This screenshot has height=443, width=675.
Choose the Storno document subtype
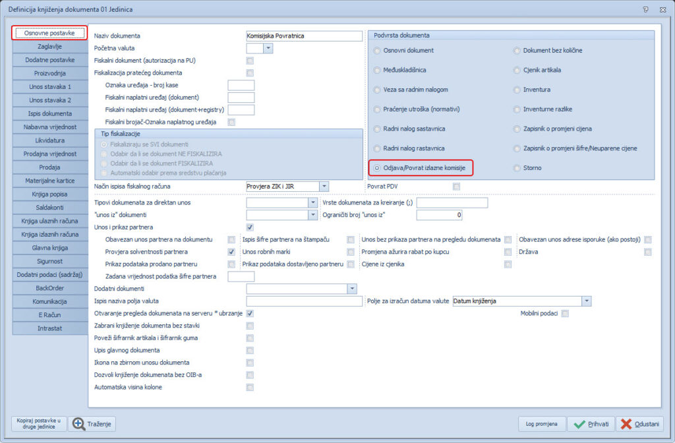coord(517,168)
